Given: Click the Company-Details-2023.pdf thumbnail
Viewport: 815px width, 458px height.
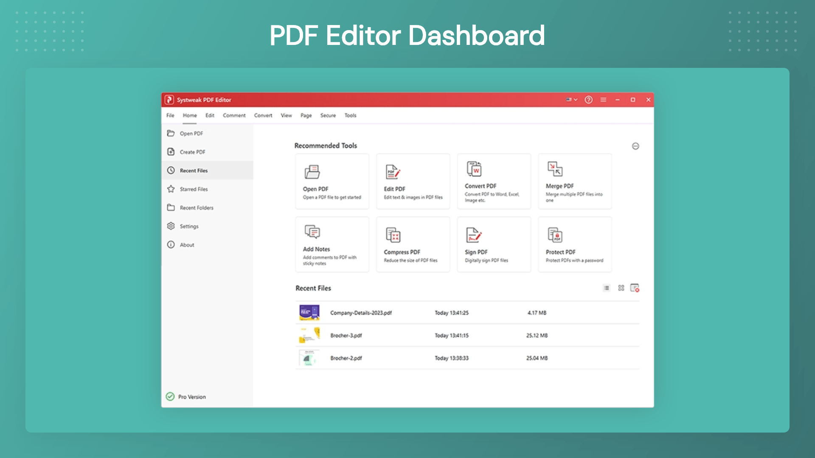Looking at the screenshot, I should [309, 313].
